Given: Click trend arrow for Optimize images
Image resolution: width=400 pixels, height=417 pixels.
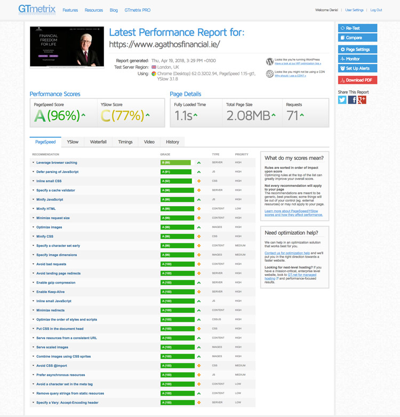Looking at the screenshot, I should [199, 227].
